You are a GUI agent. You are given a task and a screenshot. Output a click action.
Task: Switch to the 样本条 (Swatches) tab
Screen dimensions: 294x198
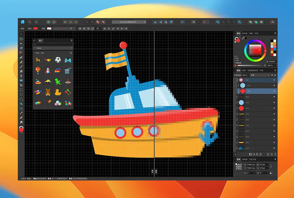[x=245, y=33]
